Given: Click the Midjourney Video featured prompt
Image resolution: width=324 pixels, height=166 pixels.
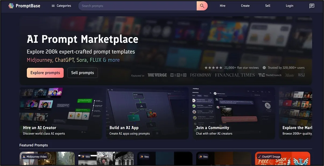Looking at the screenshot, I should (x=47, y=158).
